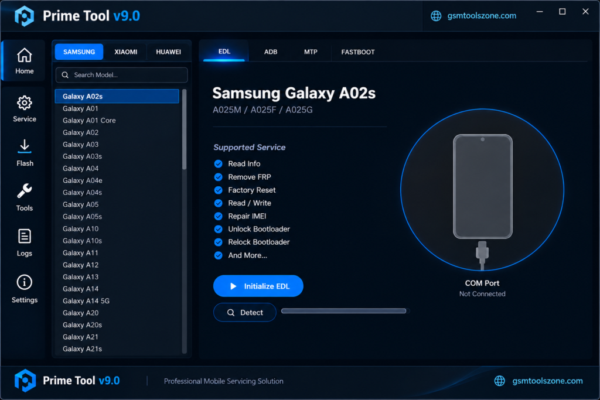Start the Initialize EDL button

[x=258, y=286]
